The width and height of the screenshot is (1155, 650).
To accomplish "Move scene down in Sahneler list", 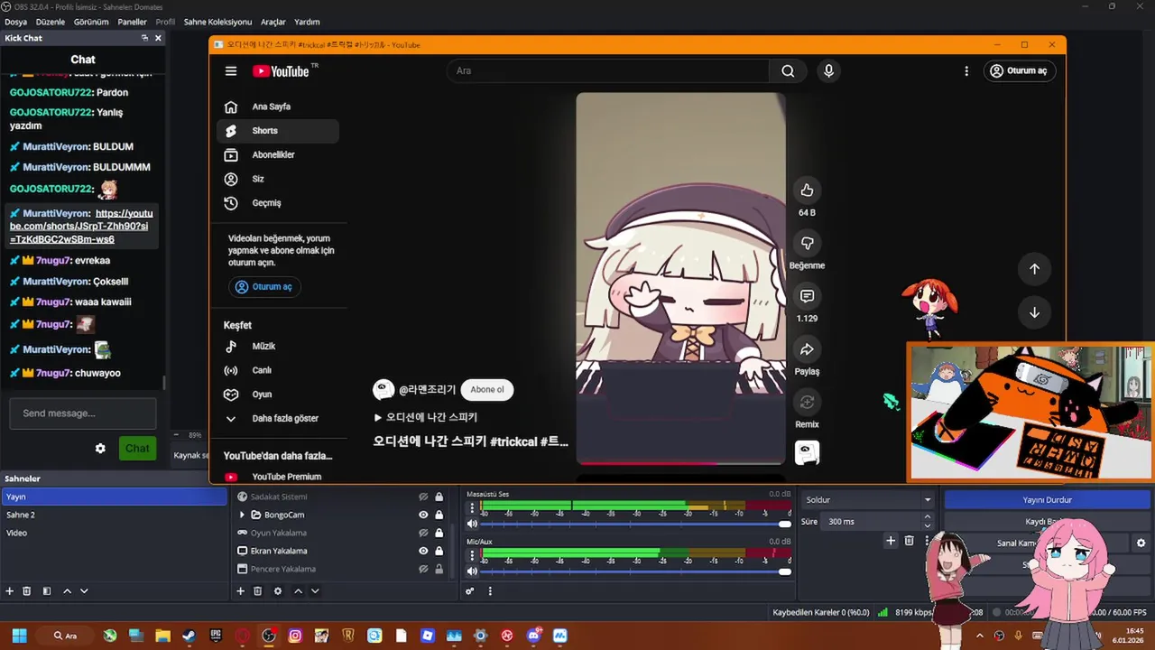I will tap(84, 591).
